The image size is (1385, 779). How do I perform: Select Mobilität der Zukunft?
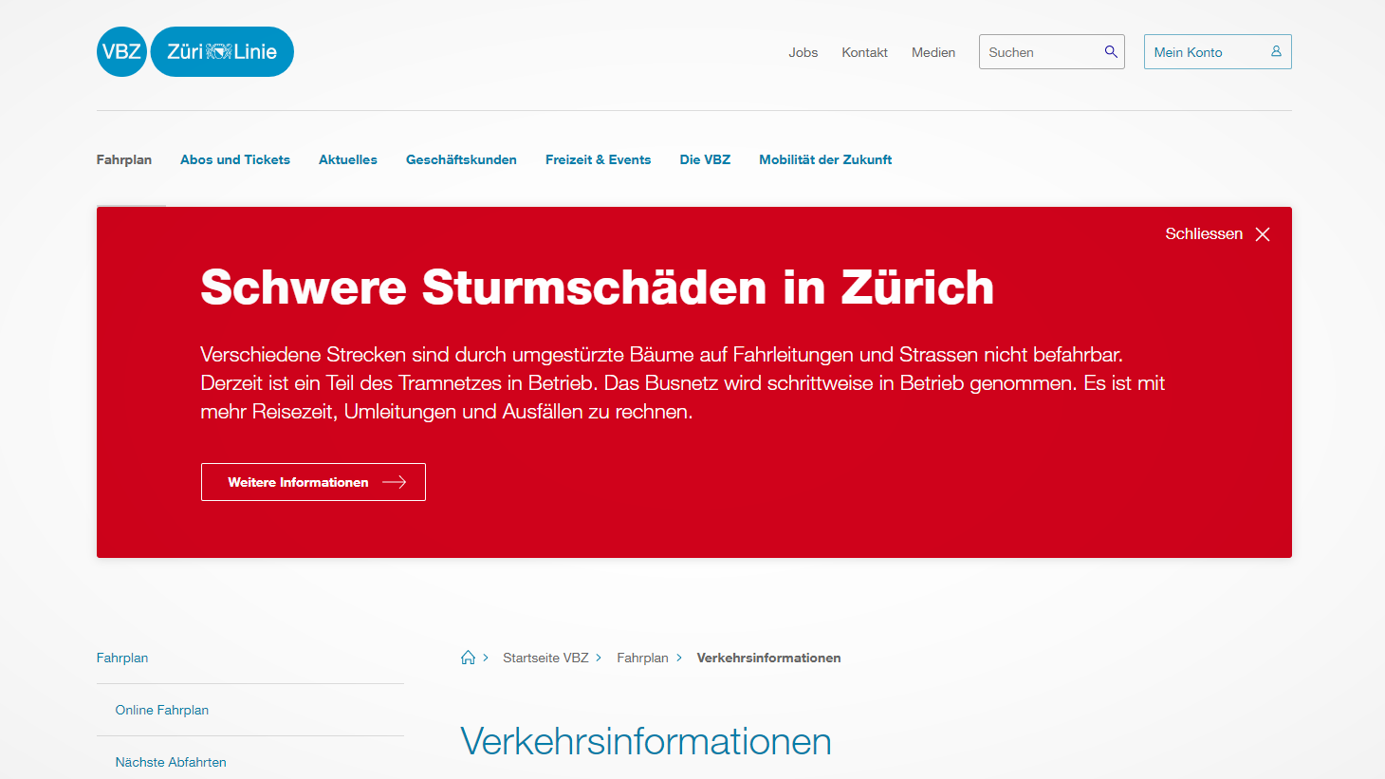(x=825, y=159)
